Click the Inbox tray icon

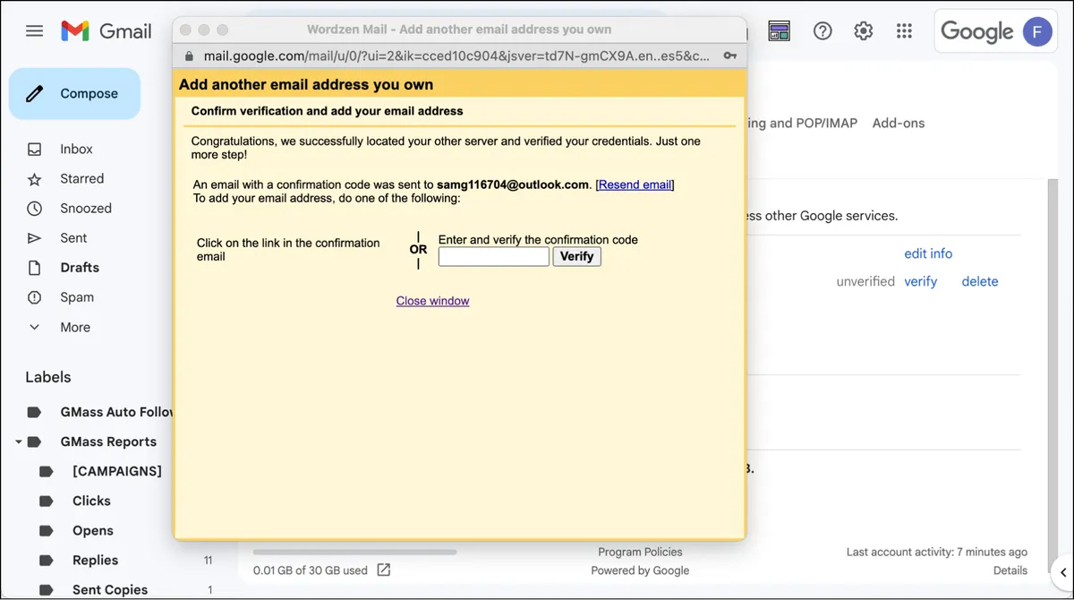click(x=34, y=150)
